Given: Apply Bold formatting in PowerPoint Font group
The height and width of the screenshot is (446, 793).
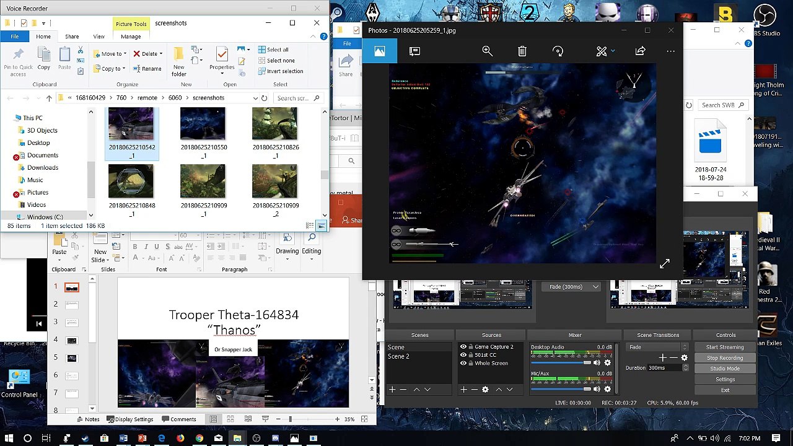Looking at the screenshot, I should tap(134, 247).
